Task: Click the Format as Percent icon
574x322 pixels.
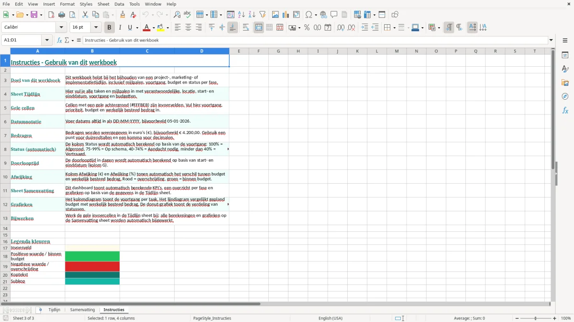Action: [307, 28]
